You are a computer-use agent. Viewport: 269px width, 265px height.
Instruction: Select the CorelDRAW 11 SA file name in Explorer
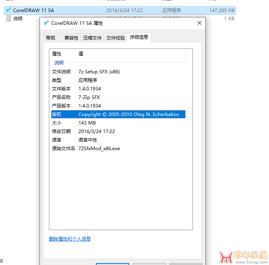coord(33,10)
